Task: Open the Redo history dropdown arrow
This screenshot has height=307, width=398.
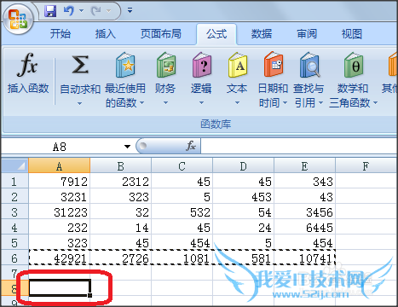Action: click(x=108, y=11)
